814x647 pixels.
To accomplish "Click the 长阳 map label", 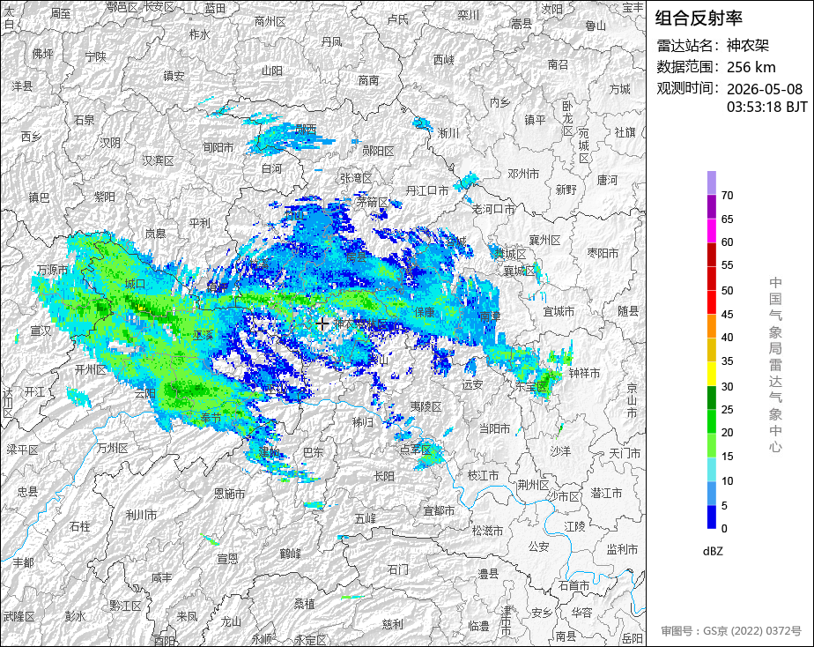I will coord(384,476).
